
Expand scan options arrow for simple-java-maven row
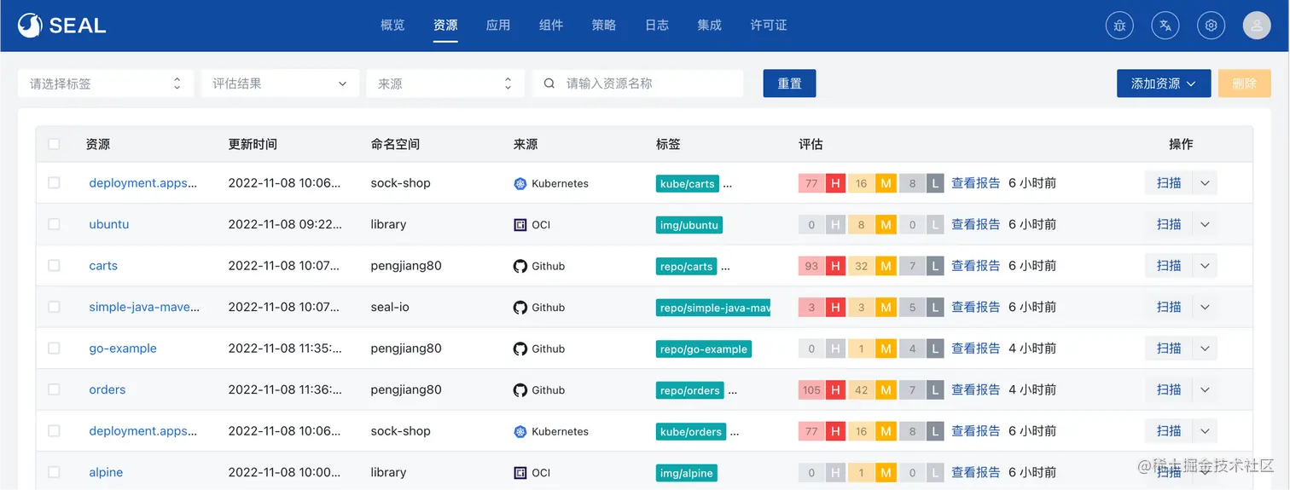tap(1205, 308)
